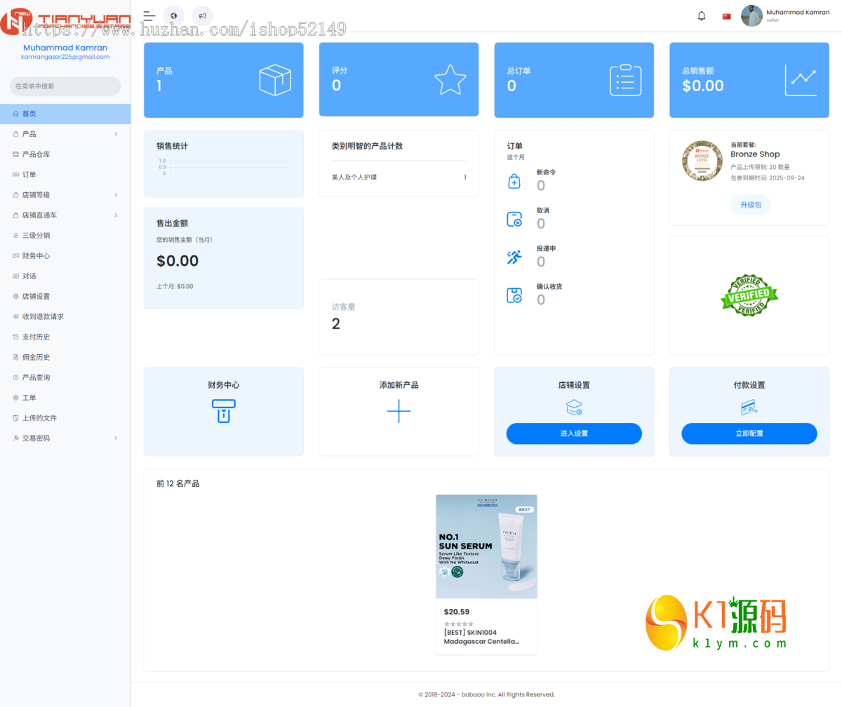842x707 pixels.
Task: Click the Muhammad Kamran name in sidebar
Action: 65,48
